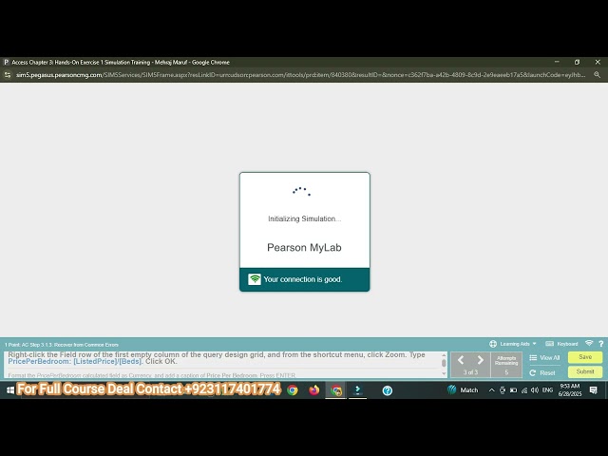This screenshot has width=608, height=456.
Task: Open site information icon in address bar
Action: point(8,75)
